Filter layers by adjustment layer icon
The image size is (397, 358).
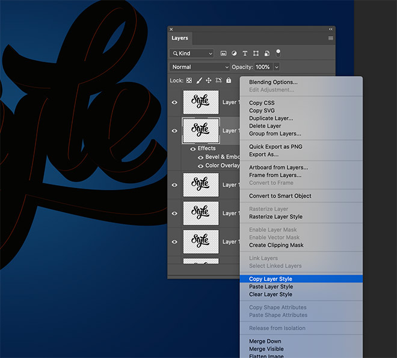tap(234, 54)
